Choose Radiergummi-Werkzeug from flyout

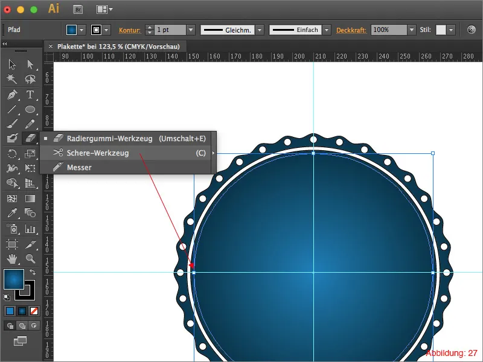126,139
